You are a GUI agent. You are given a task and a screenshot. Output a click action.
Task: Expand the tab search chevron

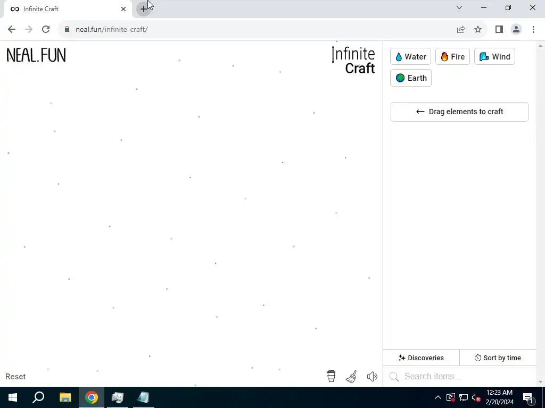click(x=459, y=7)
